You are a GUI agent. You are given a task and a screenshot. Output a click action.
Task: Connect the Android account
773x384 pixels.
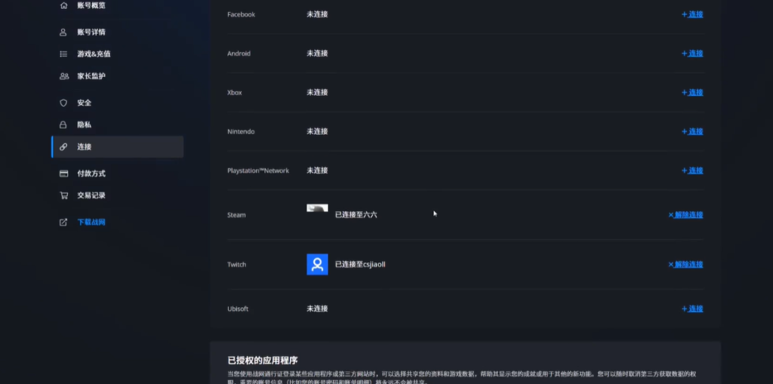pos(692,54)
